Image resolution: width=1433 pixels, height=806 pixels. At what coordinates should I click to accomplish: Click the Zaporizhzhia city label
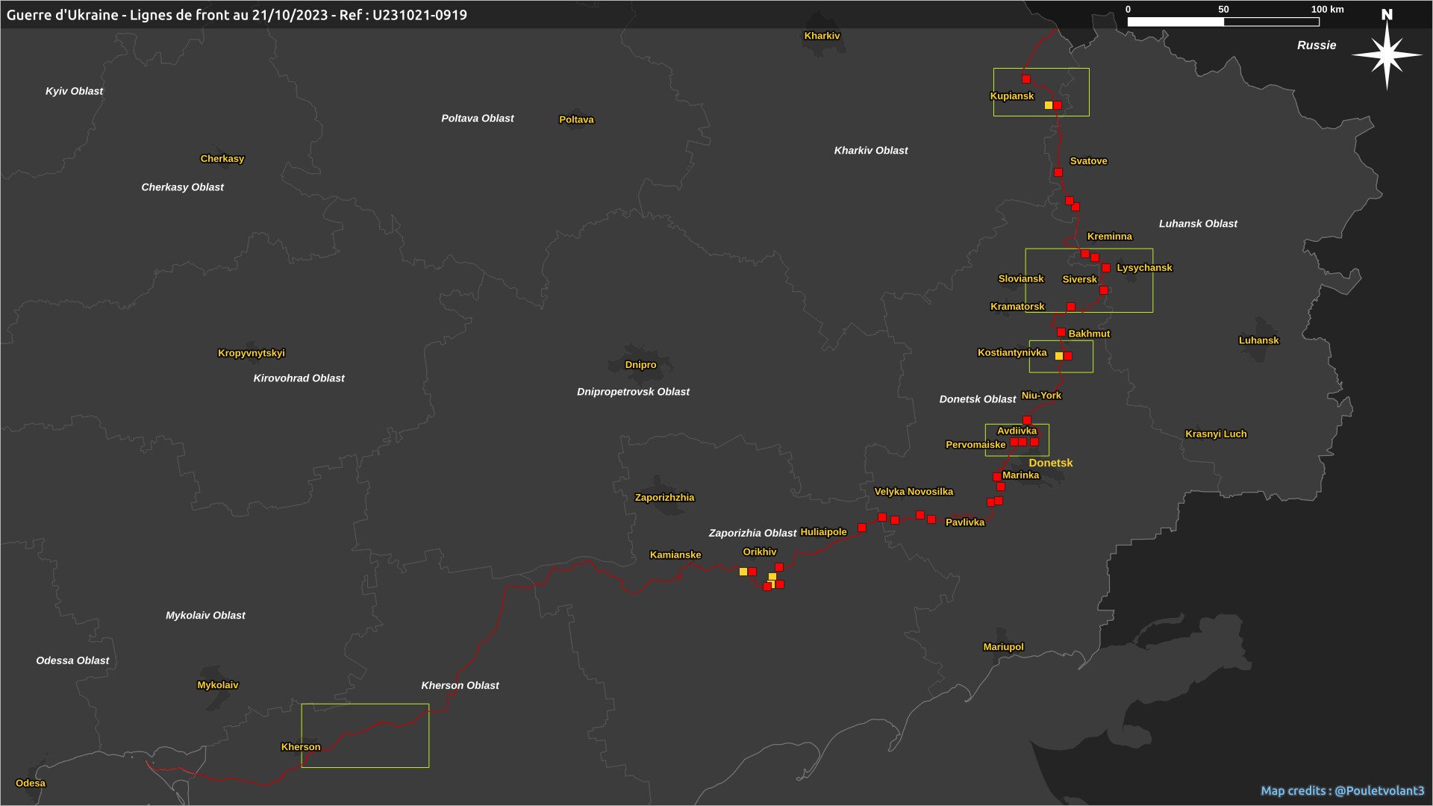click(664, 498)
